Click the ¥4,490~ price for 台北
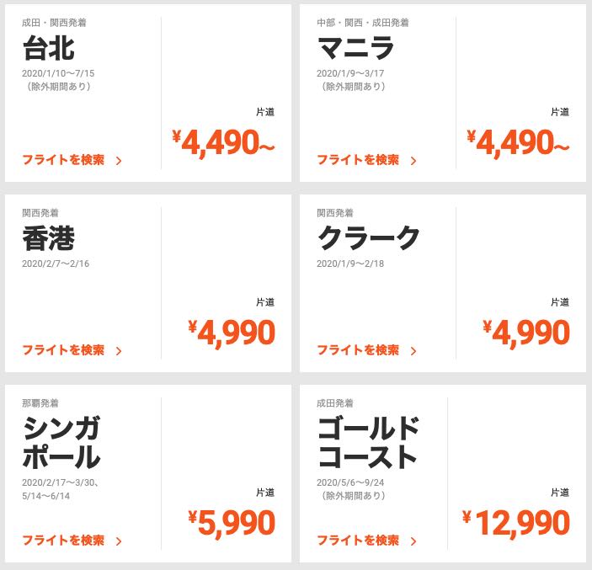The height and width of the screenshot is (570, 592). click(223, 143)
